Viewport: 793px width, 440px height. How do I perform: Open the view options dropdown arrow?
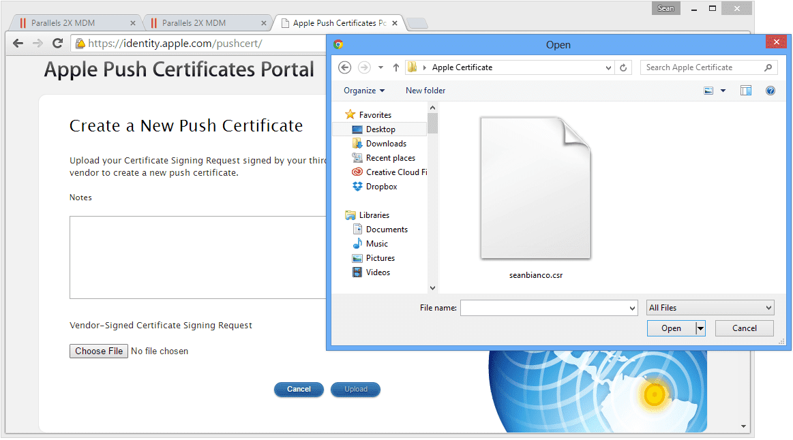723,91
